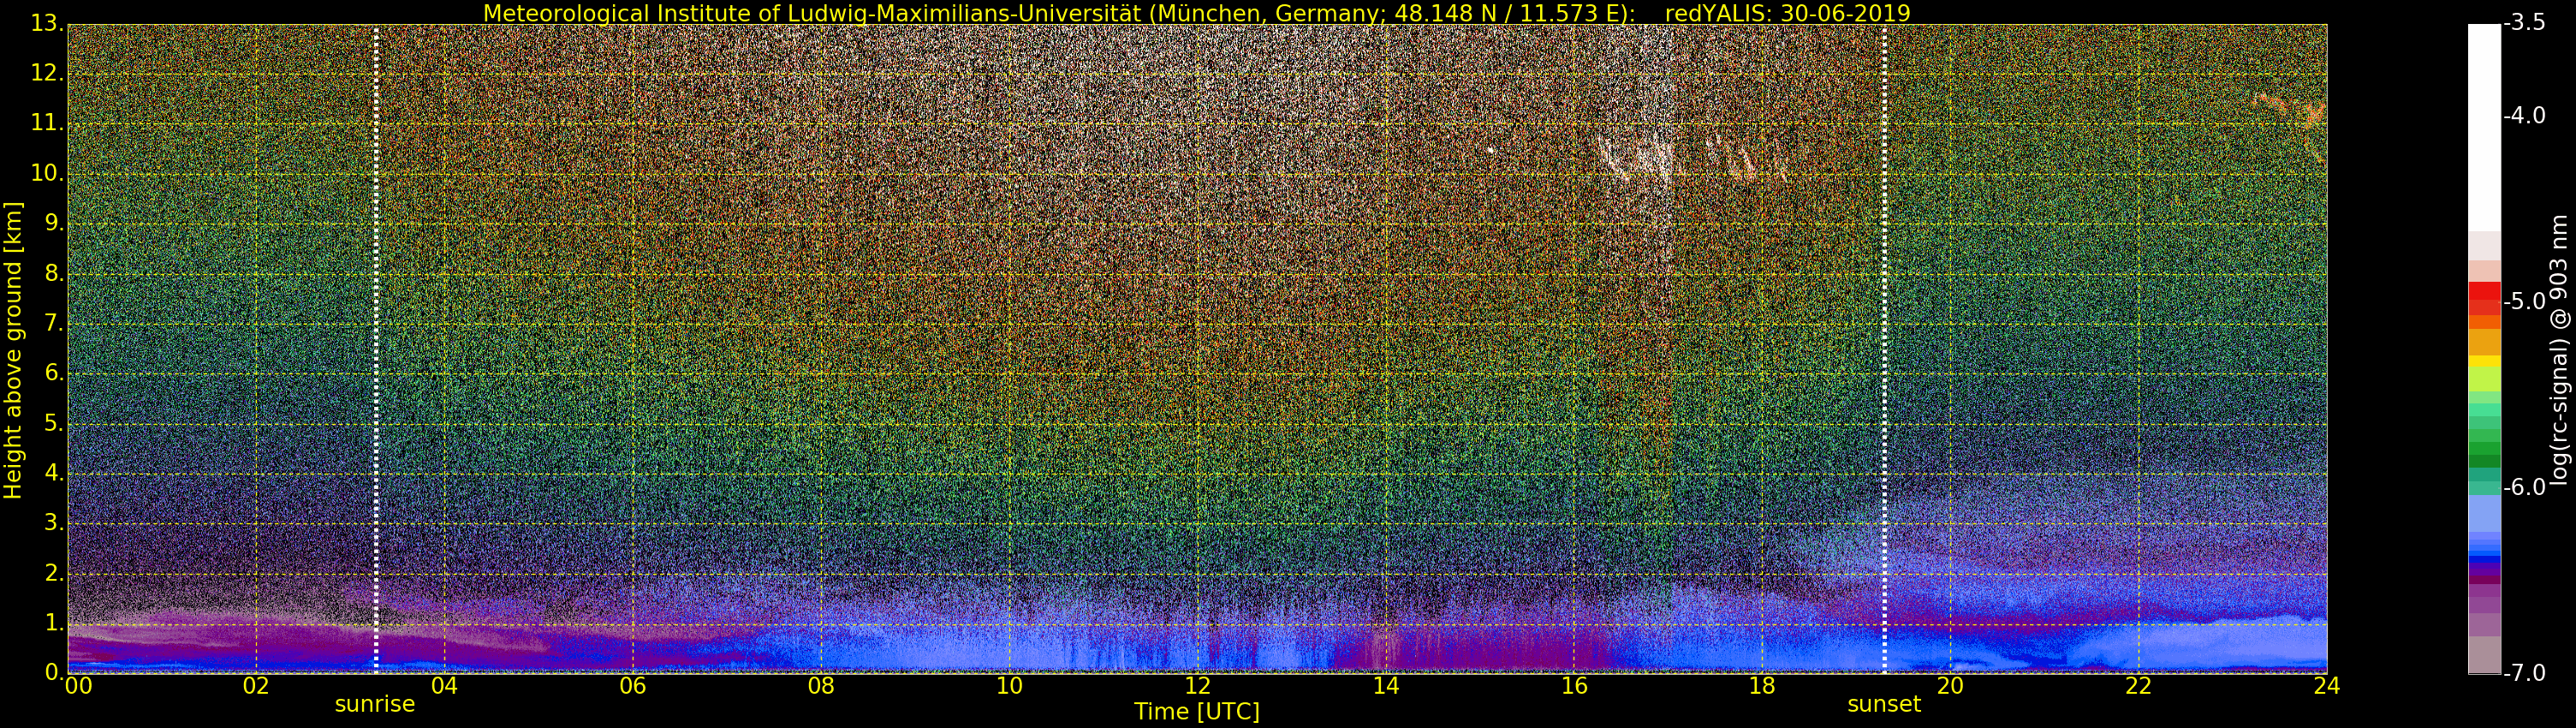2576x728 pixels.
Task: Click the 'Height above ground [km]' axis label
Action: point(13,350)
